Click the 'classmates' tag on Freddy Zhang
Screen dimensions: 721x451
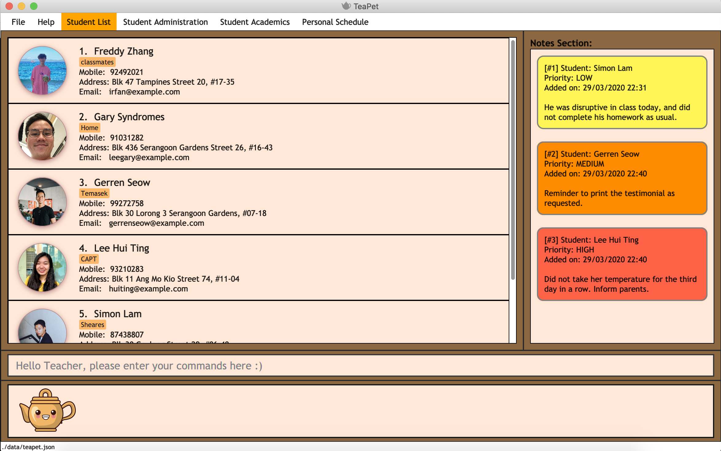97,62
